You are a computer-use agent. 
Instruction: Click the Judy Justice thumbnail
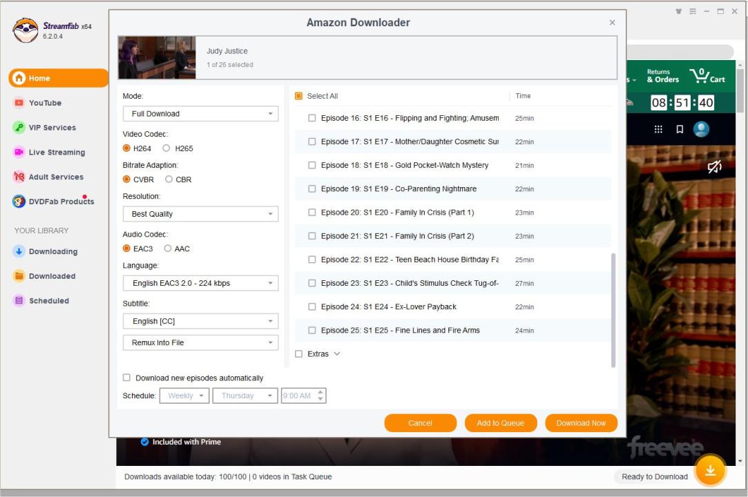tap(157, 58)
